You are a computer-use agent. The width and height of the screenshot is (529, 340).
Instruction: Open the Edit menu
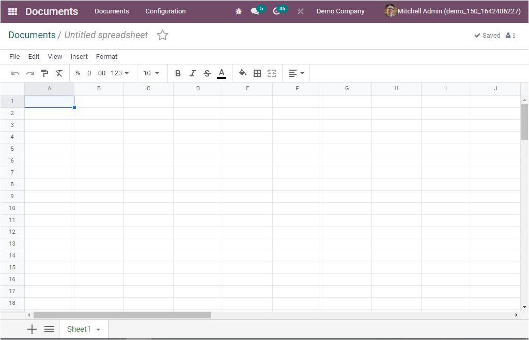pyautogui.click(x=34, y=57)
